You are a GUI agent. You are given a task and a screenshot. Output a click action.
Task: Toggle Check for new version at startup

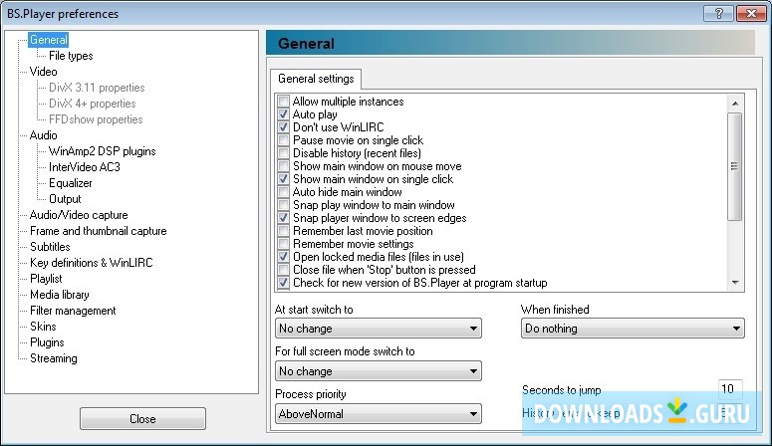click(283, 283)
